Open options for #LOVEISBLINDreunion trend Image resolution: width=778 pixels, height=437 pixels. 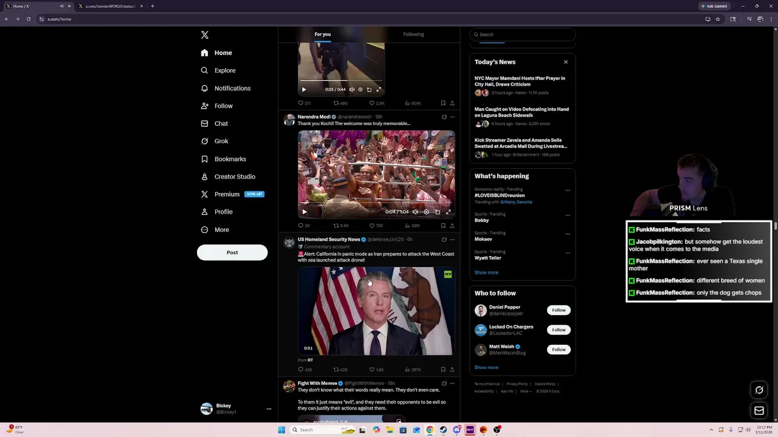pos(568,190)
